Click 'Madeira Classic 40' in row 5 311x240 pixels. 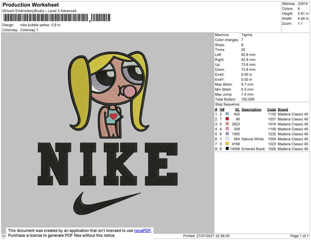(293, 134)
